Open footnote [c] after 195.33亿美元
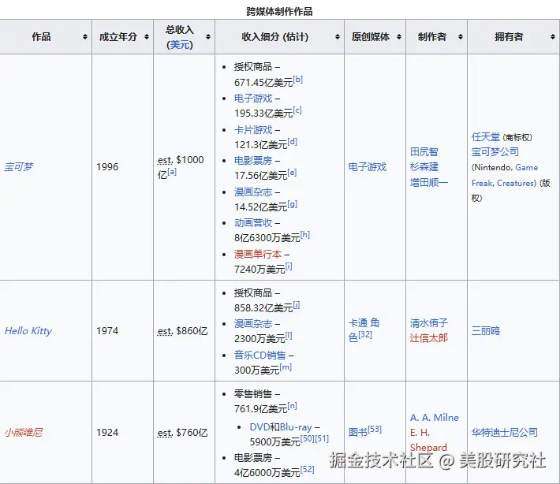This screenshot has height=484, width=560. pyautogui.click(x=297, y=110)
